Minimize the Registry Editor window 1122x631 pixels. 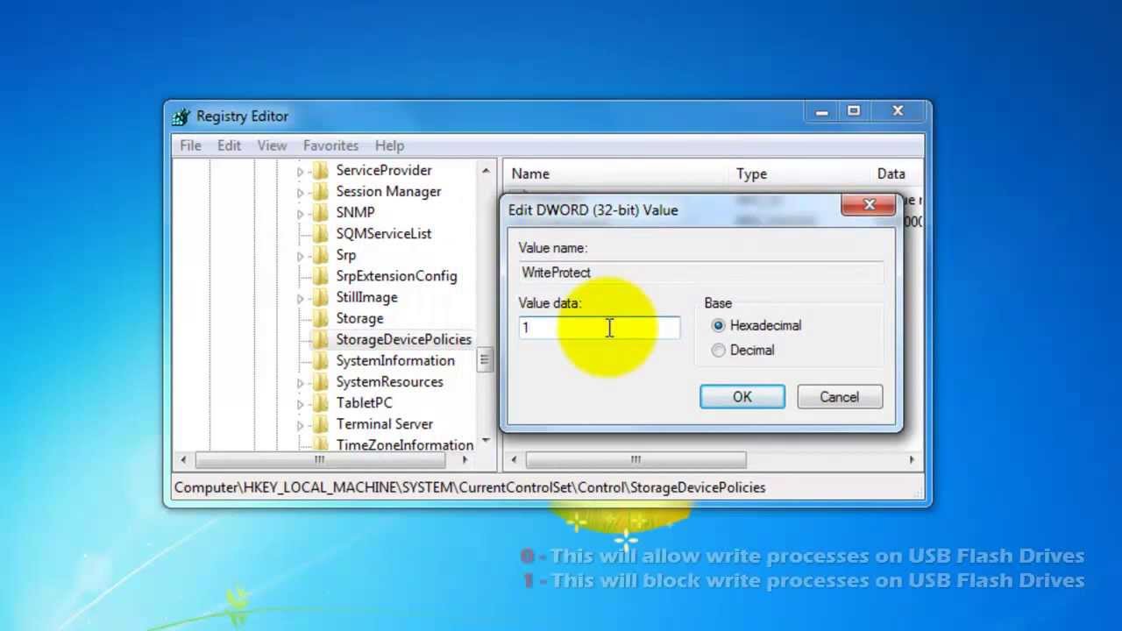coord(821,111)
